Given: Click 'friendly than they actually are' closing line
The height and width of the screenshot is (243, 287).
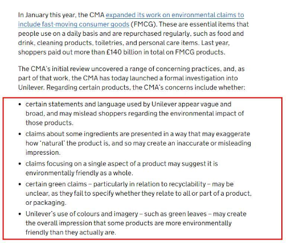Looking at the screenshot, I should 71,232.
